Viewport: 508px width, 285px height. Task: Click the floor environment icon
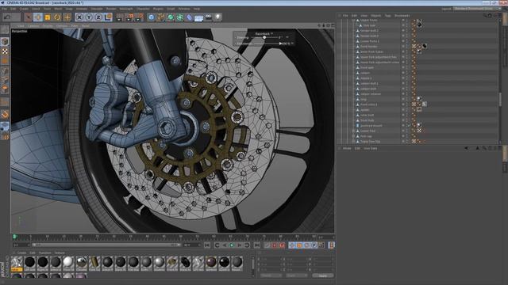coord(198,17)
